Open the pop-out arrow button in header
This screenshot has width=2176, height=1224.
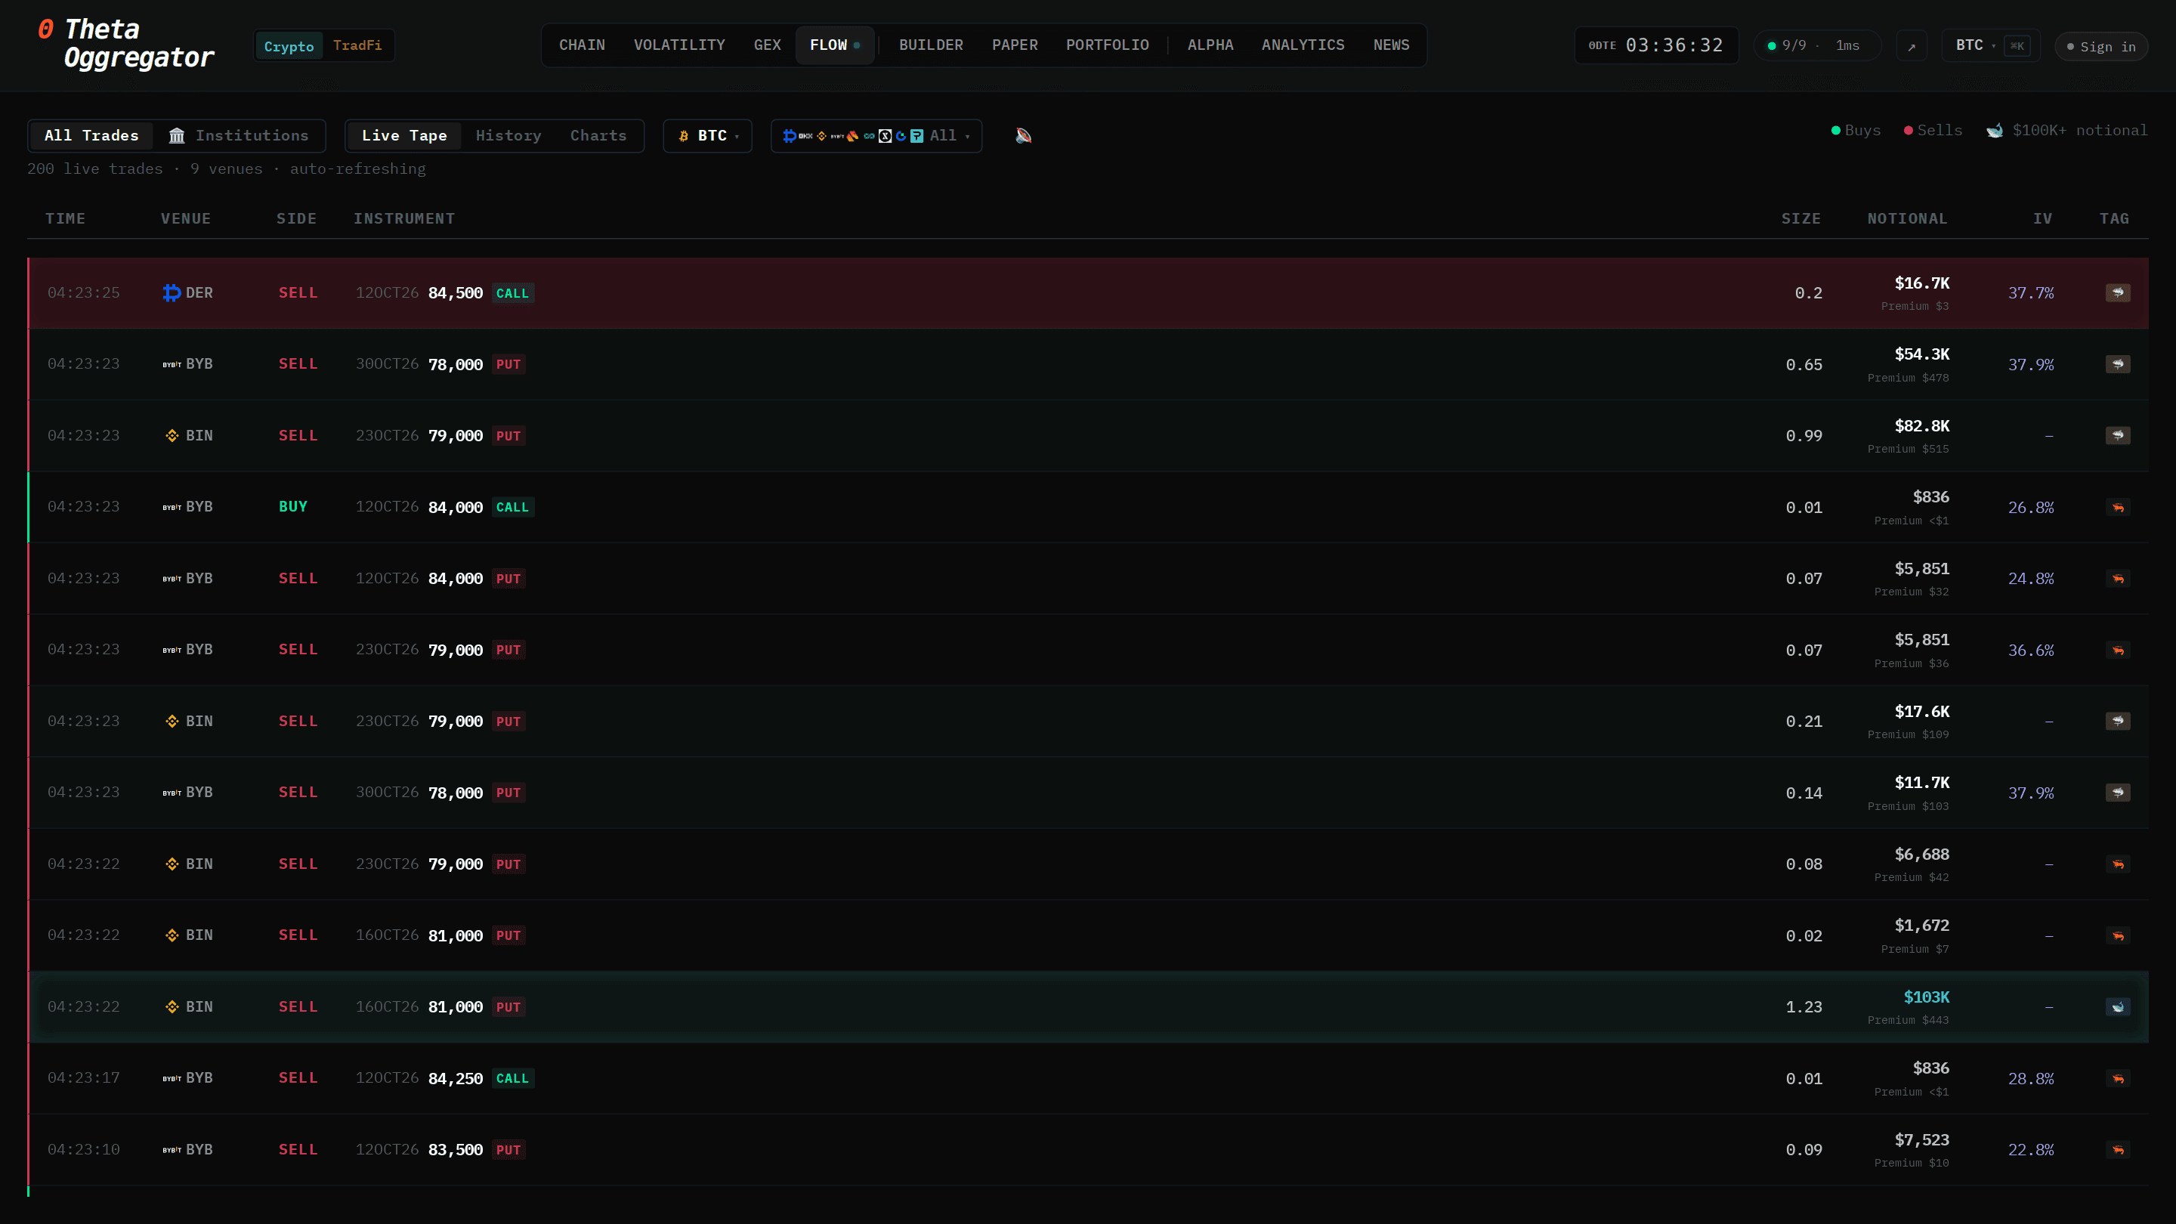pos(1912,45)
